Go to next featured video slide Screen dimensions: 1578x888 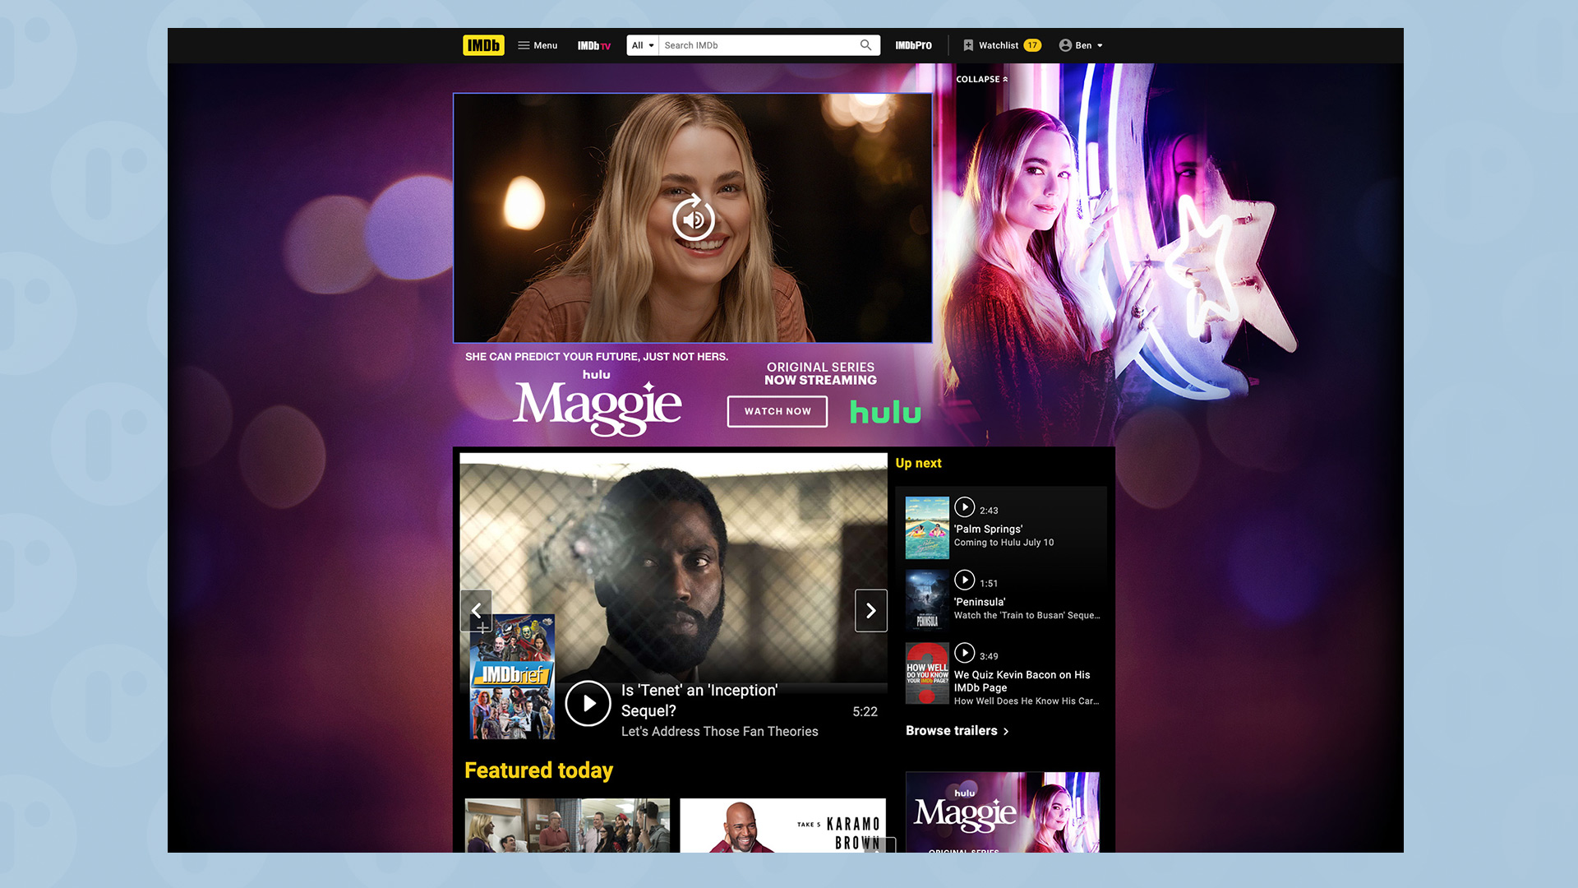click(x=871, y=610)
